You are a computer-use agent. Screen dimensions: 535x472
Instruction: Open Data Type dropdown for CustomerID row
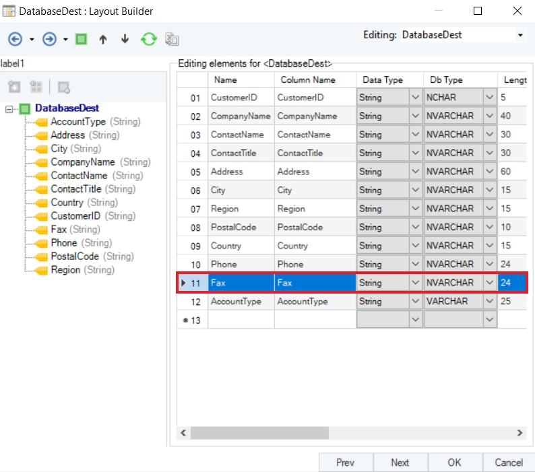coord(414,98)
